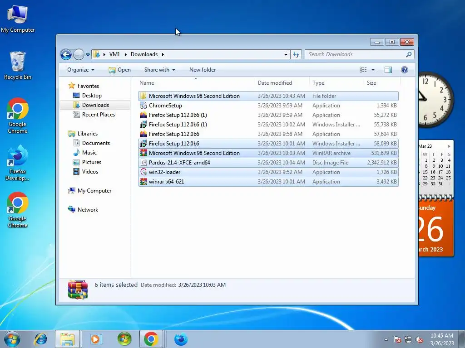
Task: Click the Firefox Developer taskbar icon
Action: 181,339
